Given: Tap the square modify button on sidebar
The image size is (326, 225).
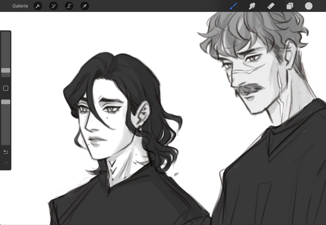Looking at the screenshot, I should (6, 88).
